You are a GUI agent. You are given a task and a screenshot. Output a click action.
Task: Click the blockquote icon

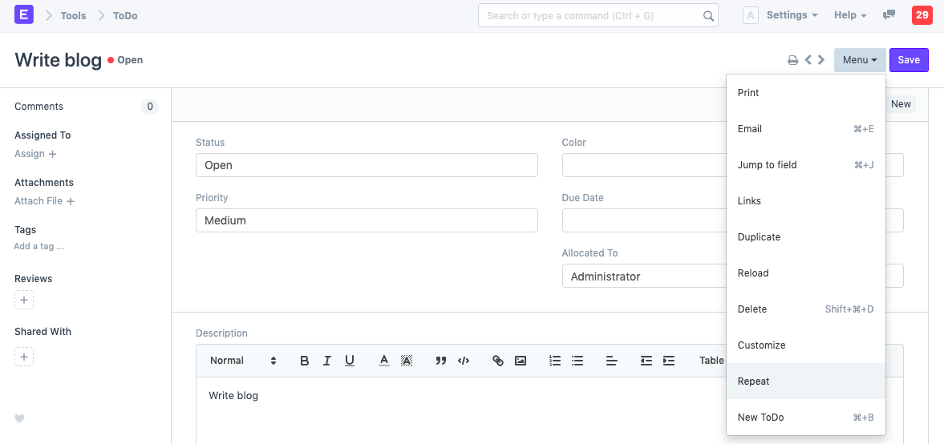click(440, 361)
